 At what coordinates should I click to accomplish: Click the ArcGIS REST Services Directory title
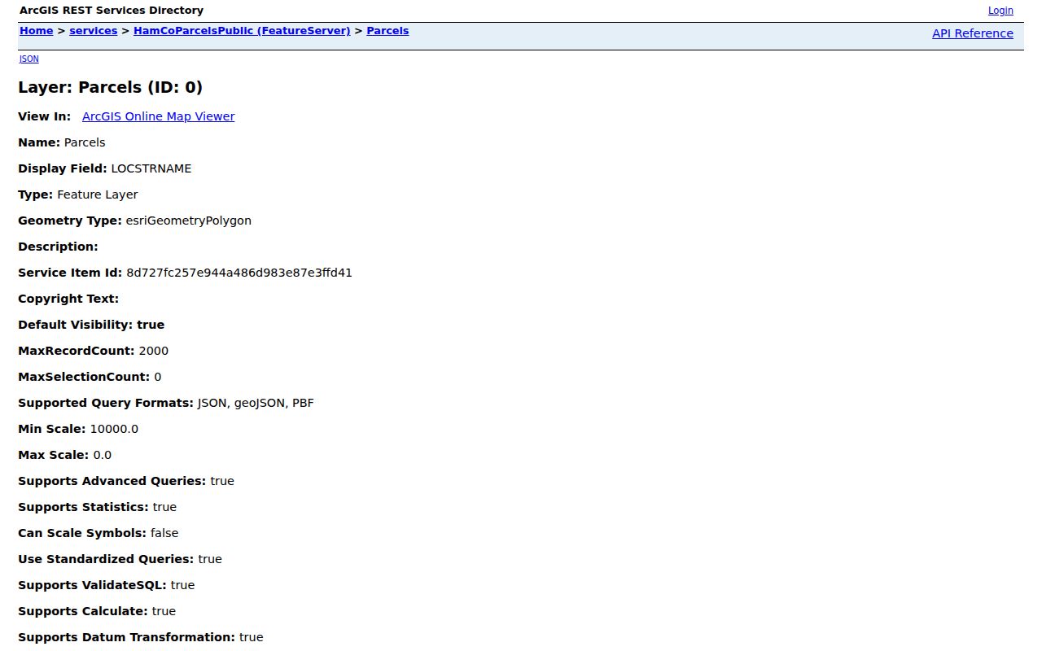click(112, 11)
